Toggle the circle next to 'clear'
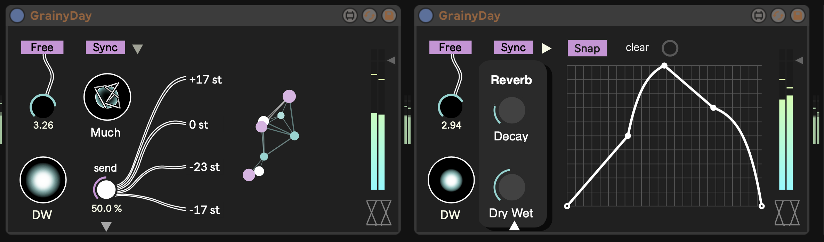This screenshot has height=242, width=824. [x=670, y=48]
